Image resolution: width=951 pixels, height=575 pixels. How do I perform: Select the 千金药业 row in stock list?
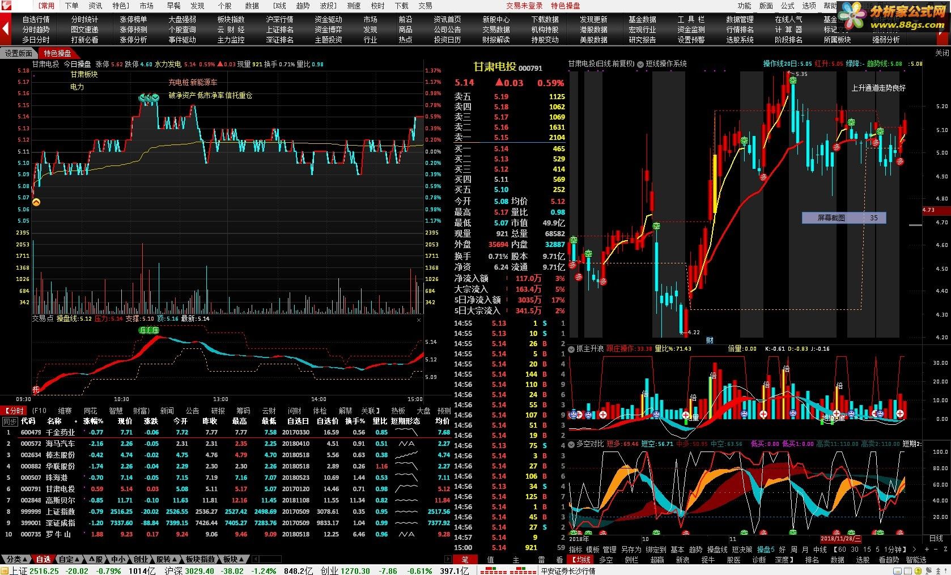[226, 432]
